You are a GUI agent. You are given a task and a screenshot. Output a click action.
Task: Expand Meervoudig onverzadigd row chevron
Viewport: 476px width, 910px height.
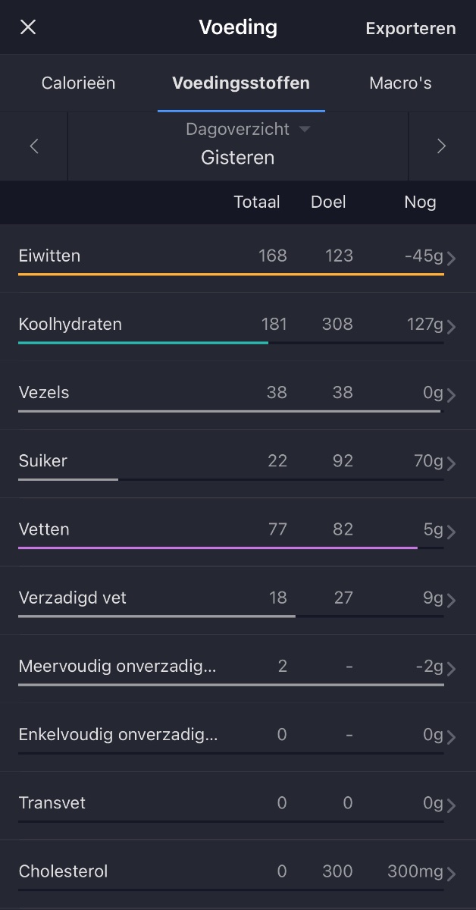[452, 668]
